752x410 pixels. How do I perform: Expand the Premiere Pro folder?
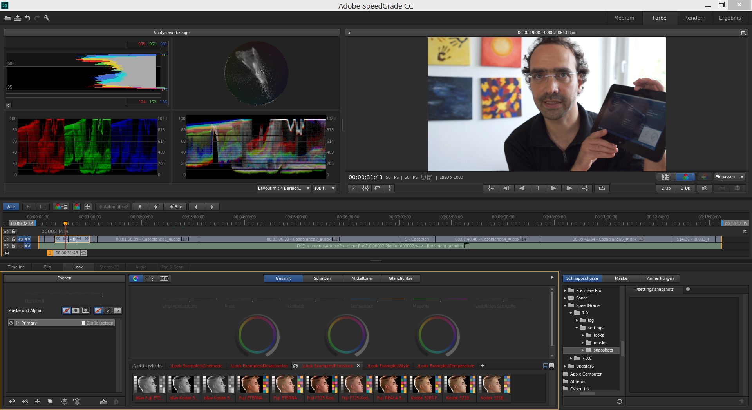565,290
